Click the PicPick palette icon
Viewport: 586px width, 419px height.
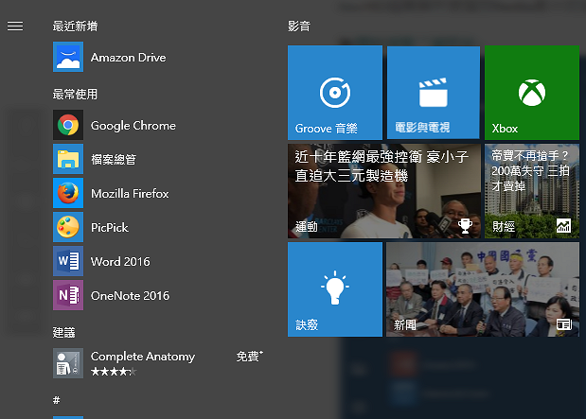tap(68, 227)
